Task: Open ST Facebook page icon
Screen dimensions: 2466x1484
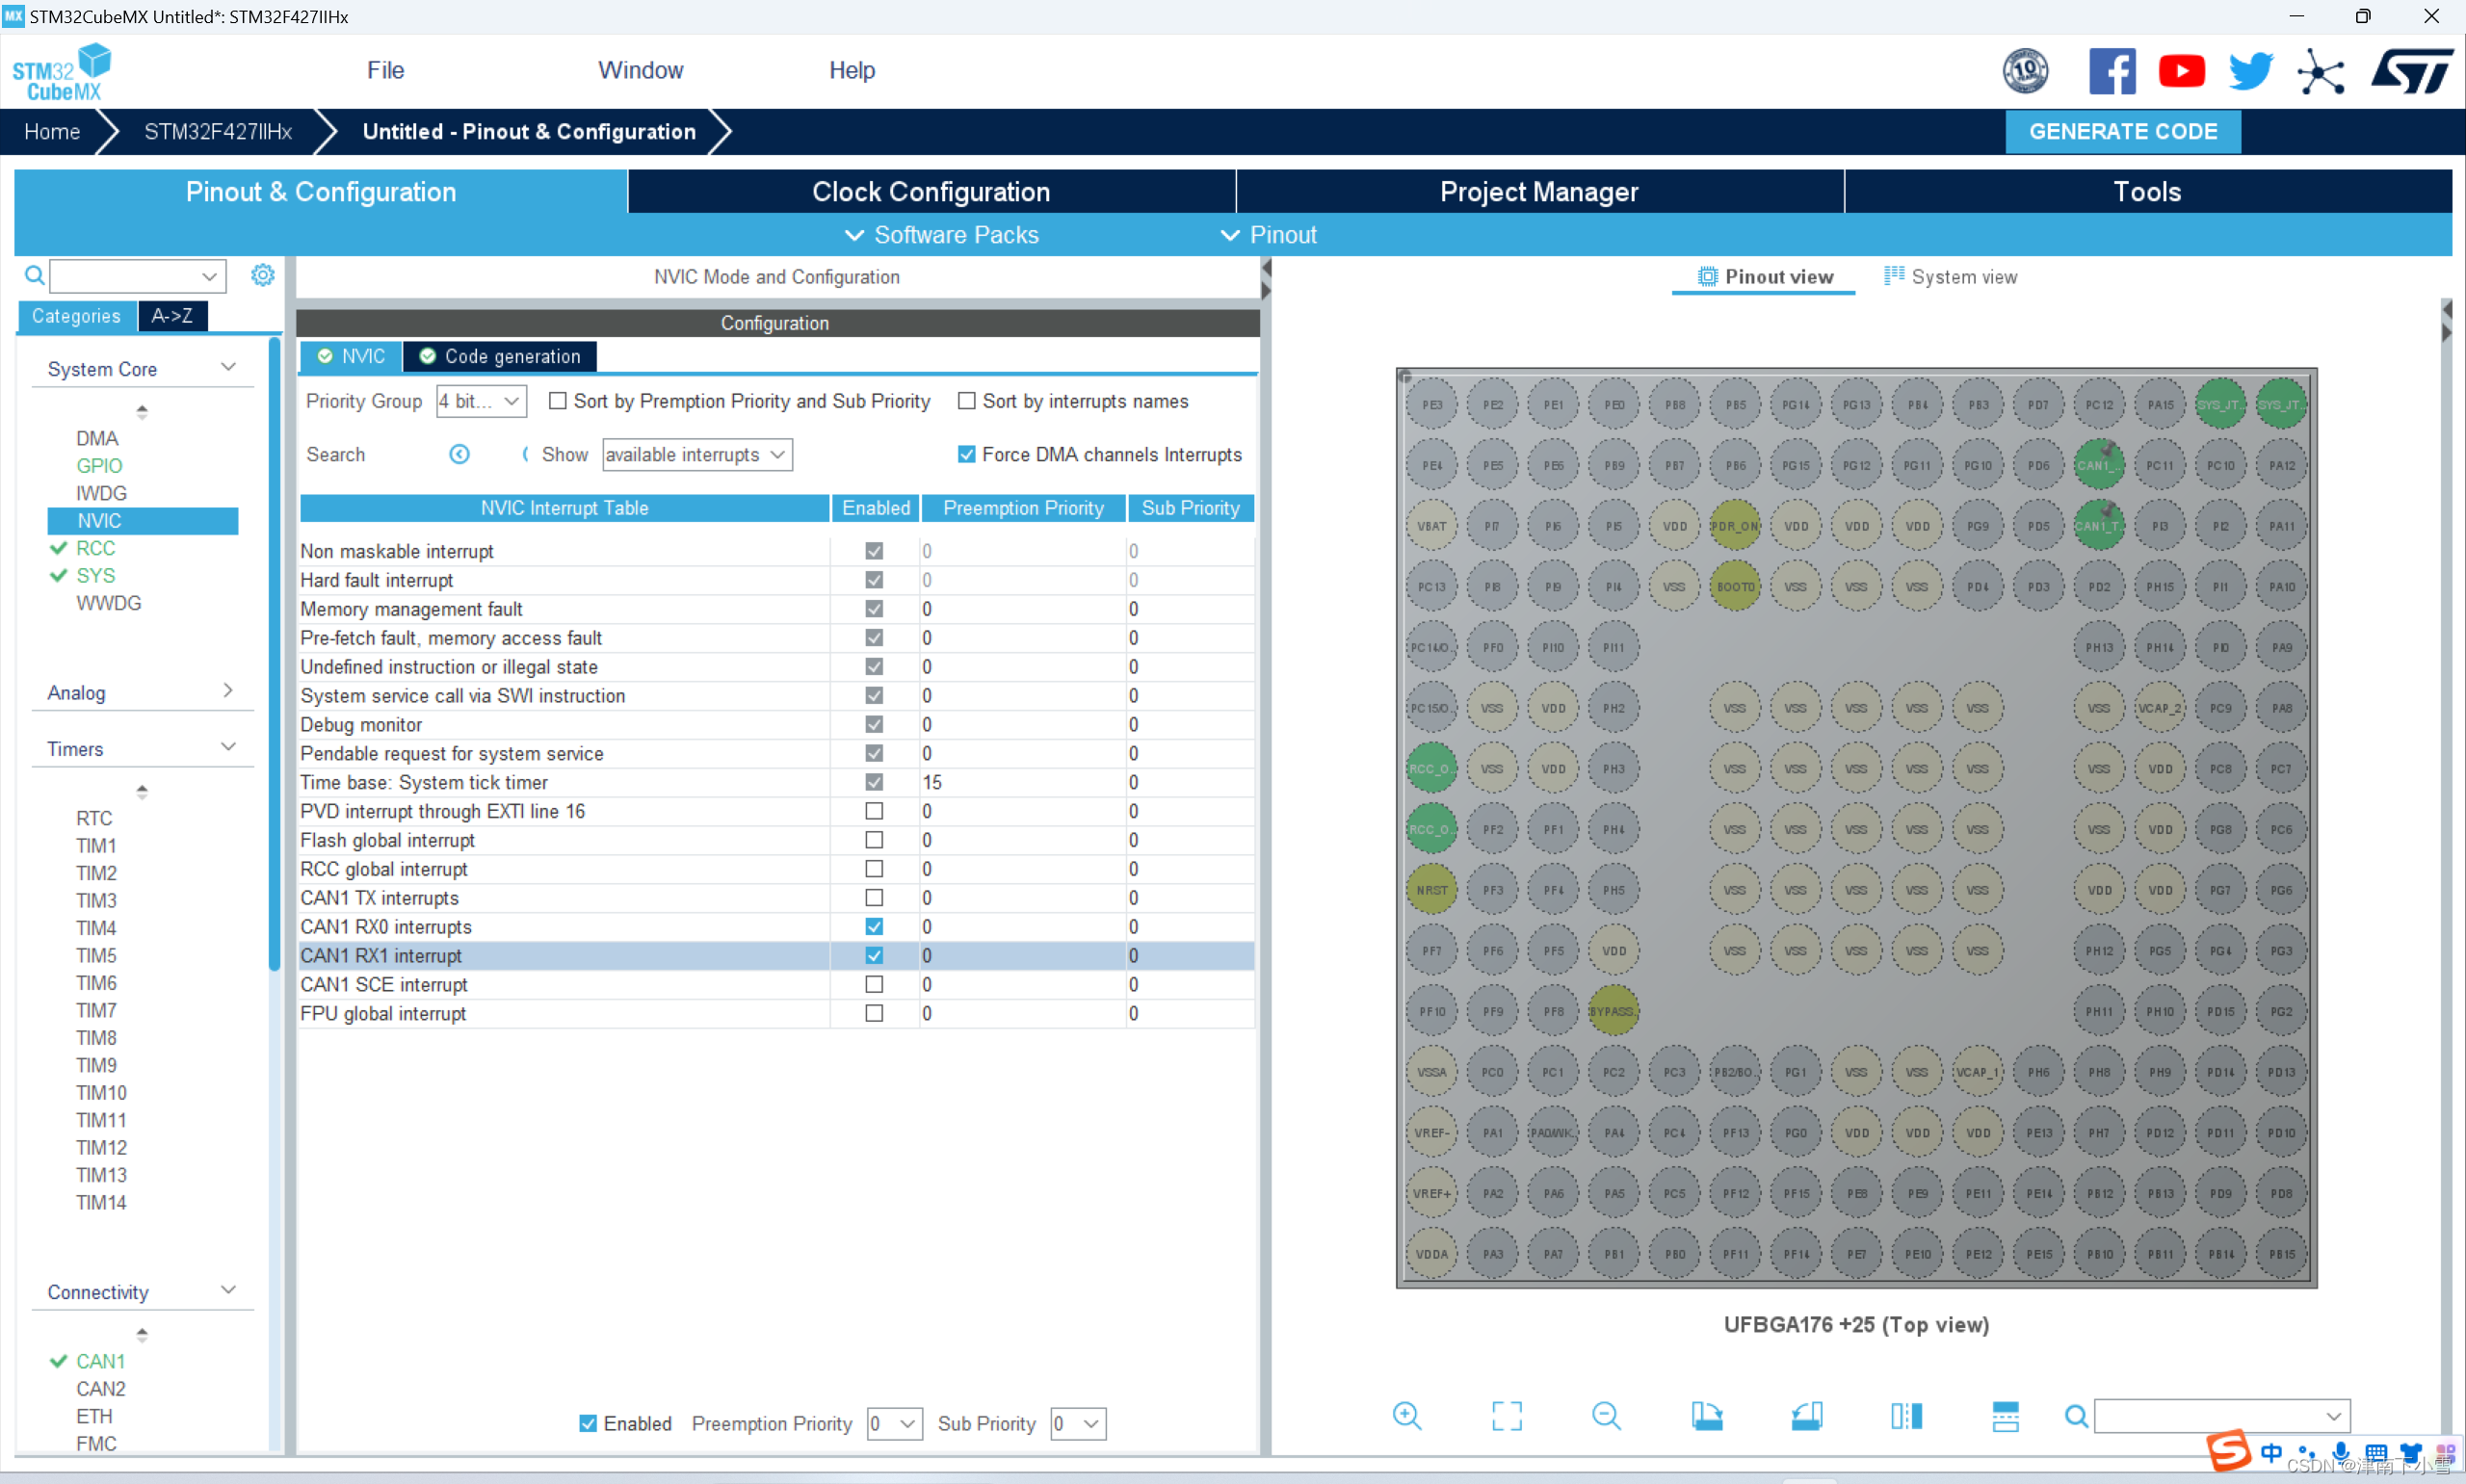Action: (2112, 71)
